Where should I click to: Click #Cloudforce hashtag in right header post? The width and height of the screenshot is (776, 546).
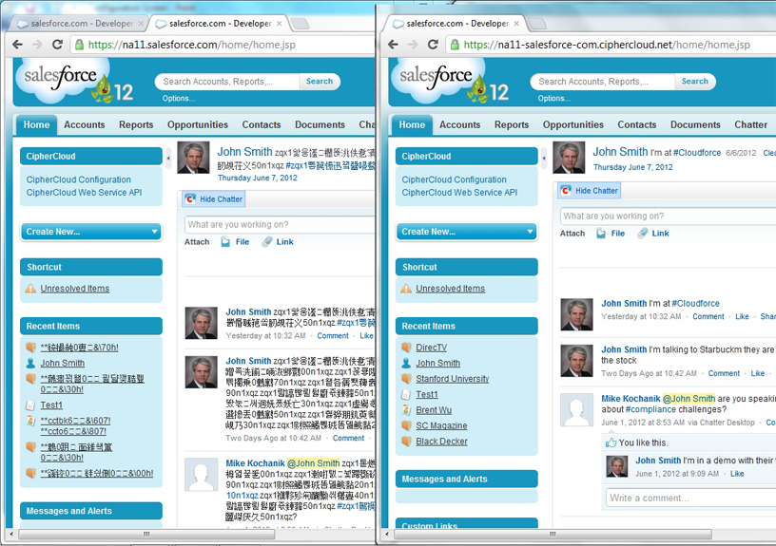(x=697, y=153)
